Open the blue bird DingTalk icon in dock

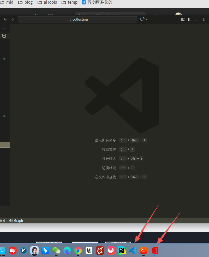pos(45,250)
